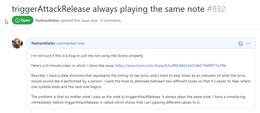This screenshot has height=113, width=260.
Task: Add an emoji reaction via smiley icon
Action: pyautogui.click(x=240, y=43)
